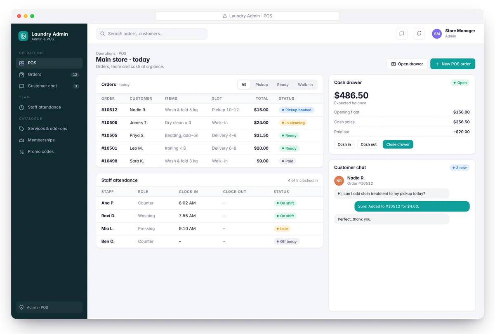Click the Laundry Admin · POS address bar
The width and height of the screenshot is (495, 334).
[247, 16]
